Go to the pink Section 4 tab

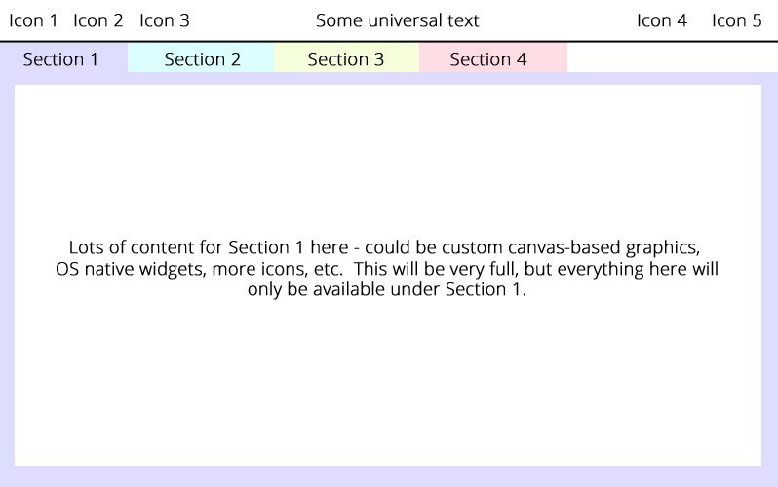(x=487, y=59)
